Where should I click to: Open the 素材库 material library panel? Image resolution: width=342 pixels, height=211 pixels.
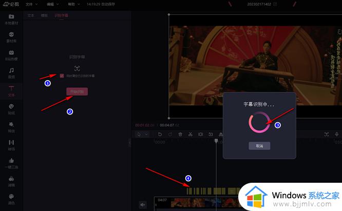coord(11,37)
